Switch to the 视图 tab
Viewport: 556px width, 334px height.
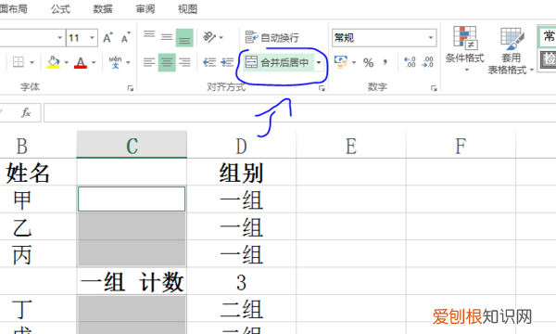pyautogui.click(x=187, y=9)
